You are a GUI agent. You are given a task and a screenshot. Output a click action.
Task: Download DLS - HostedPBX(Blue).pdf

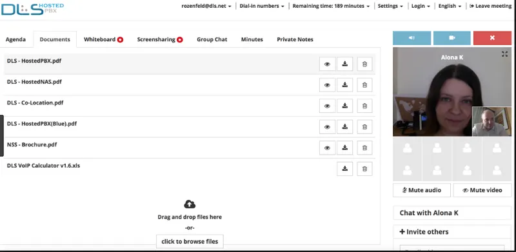coord(344,127)
